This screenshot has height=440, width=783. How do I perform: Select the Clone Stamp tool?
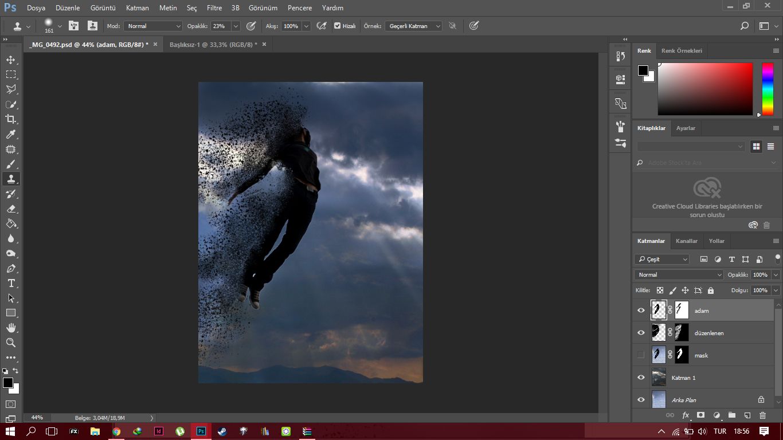[11, 179]
